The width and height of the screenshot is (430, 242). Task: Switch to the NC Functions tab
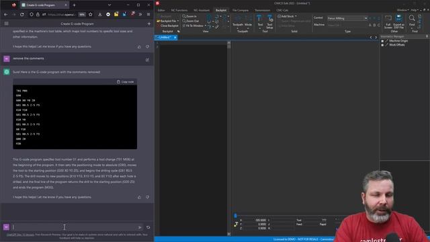179,10
